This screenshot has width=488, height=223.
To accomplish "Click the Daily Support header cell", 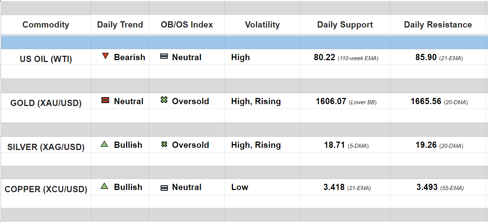I will pos(345,25).
